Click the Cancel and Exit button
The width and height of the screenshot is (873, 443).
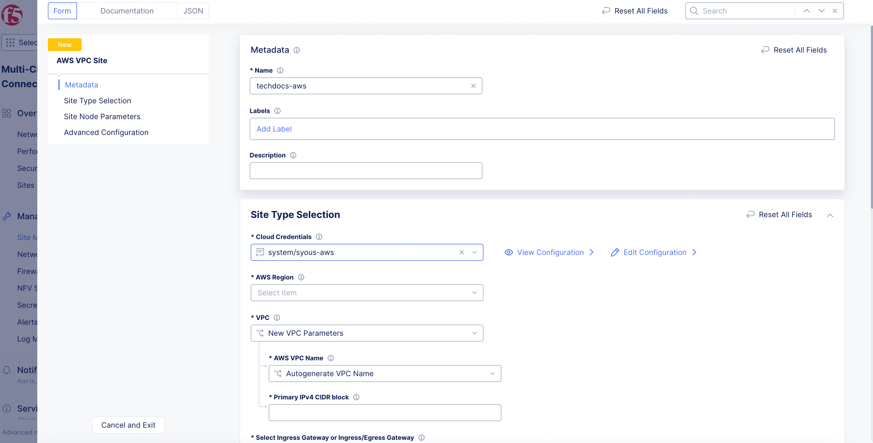click(128, 424)
